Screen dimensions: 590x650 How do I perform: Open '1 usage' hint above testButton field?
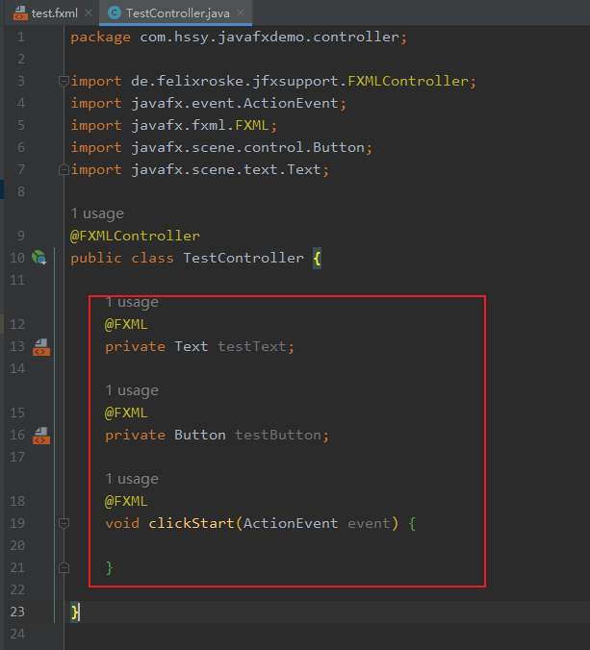[x=132, y=390]
